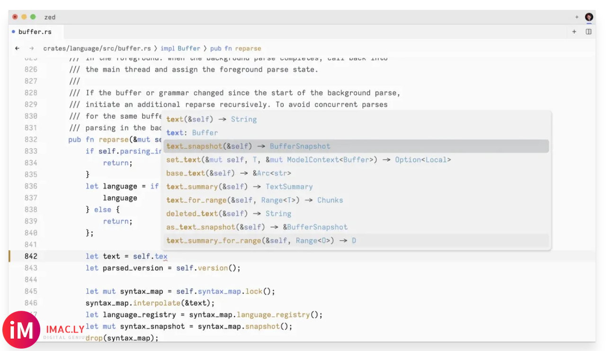Click the navigate back arrow
Screen dimensions: 606x351
[18, 48]
